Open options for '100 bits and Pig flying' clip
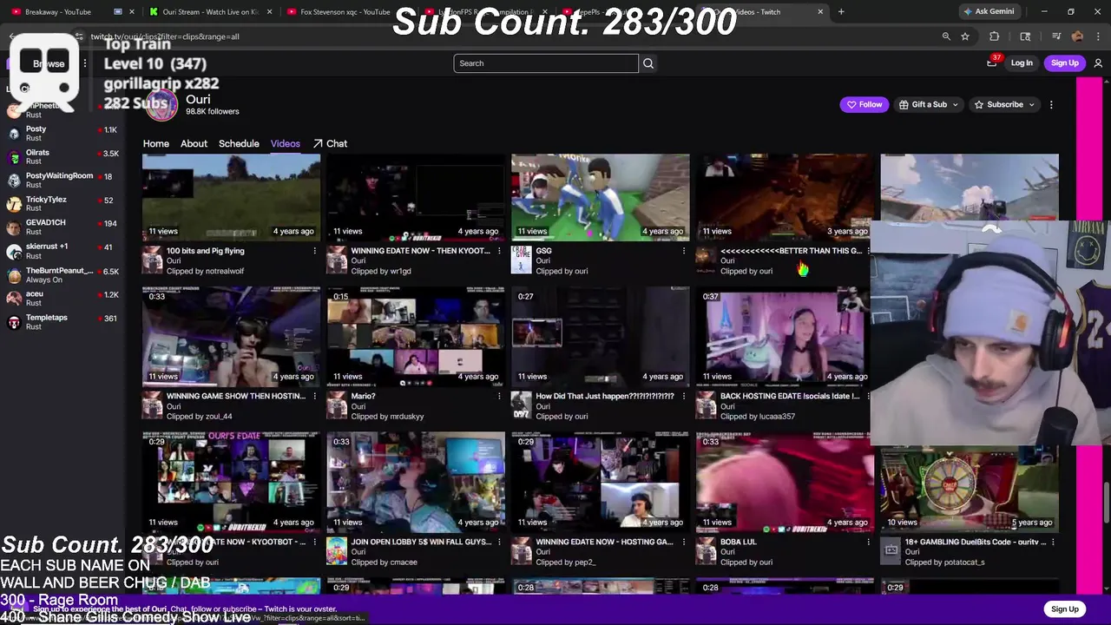The width and height of the screenshot is (1111, 625). tap(314, 251)
